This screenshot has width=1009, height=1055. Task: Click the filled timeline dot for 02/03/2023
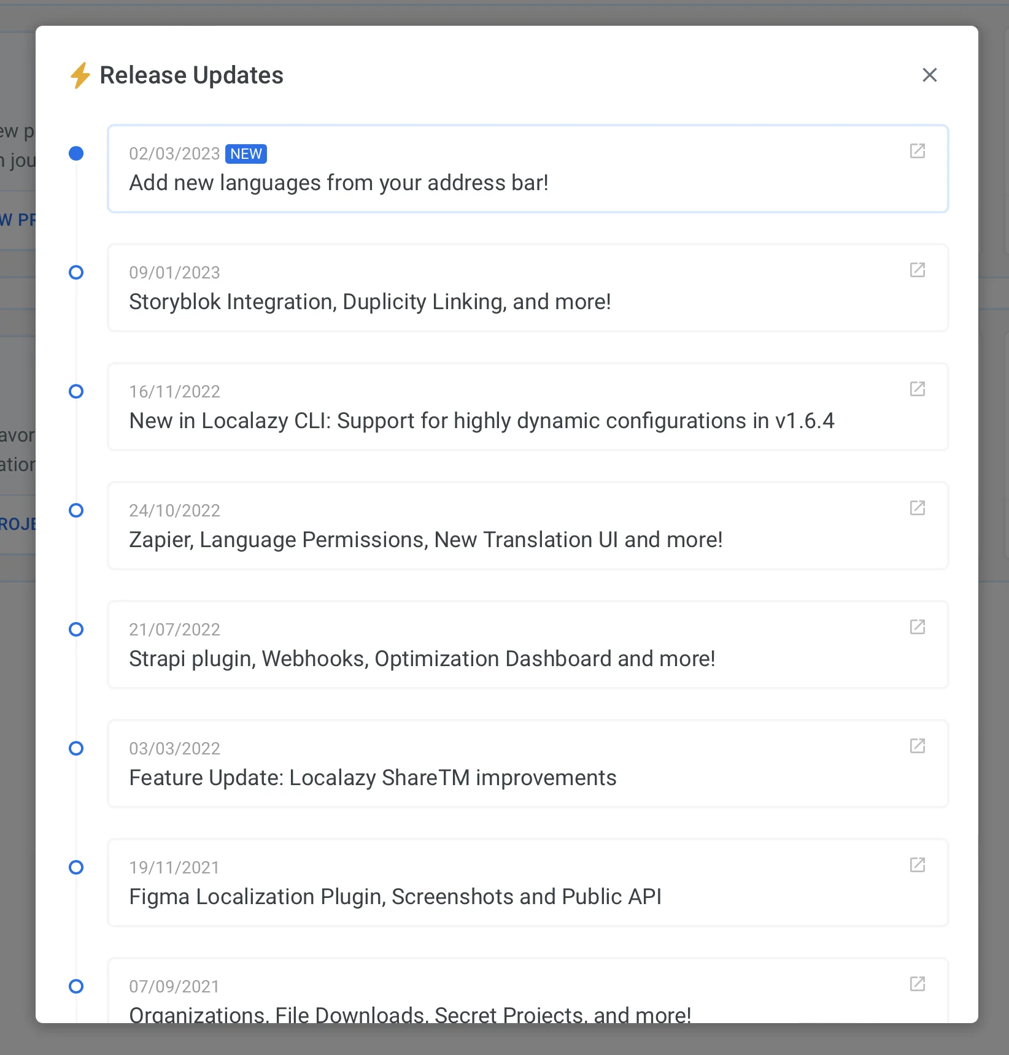coord(76,153)
